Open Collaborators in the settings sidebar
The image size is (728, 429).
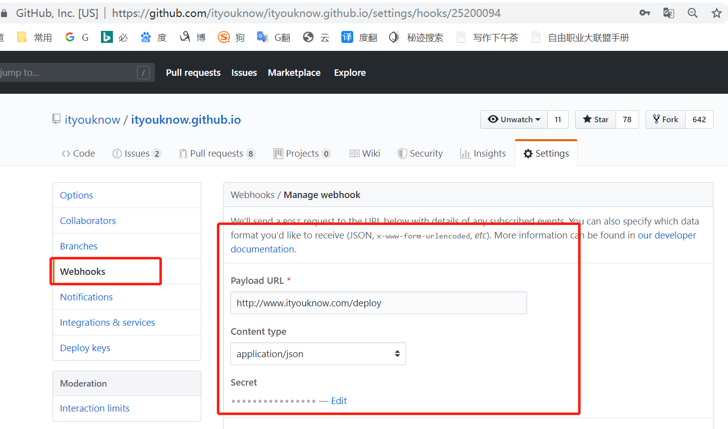(x=88, y=221)
